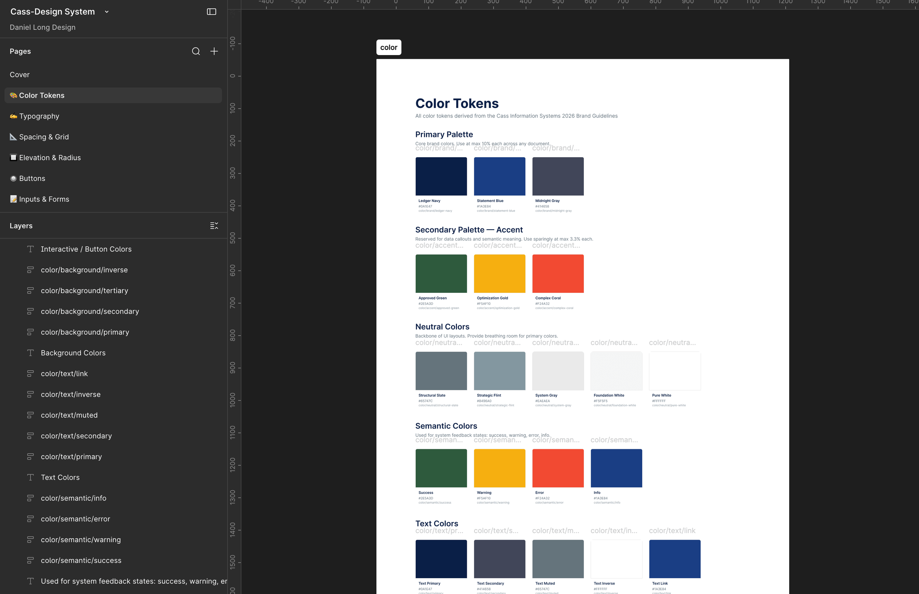
Task: Select the Optimization Gold color swatch
Action: [500, 273]
